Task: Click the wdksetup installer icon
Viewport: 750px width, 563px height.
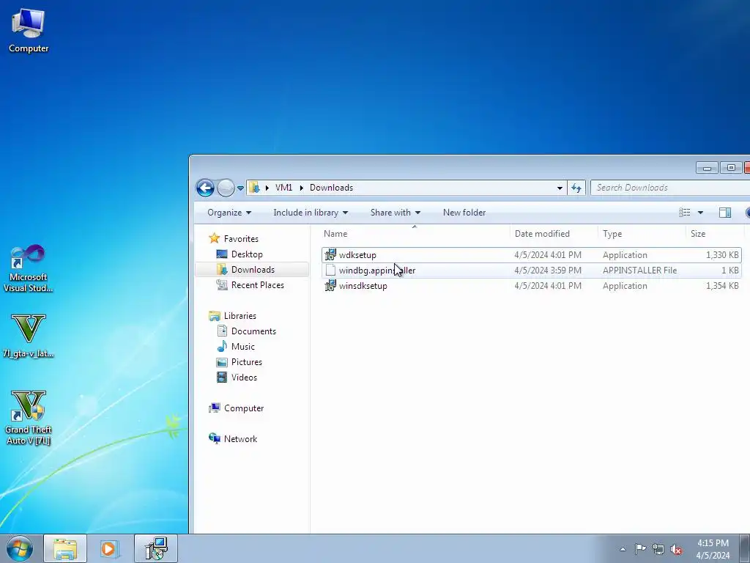Action: (x=330, y=254)
